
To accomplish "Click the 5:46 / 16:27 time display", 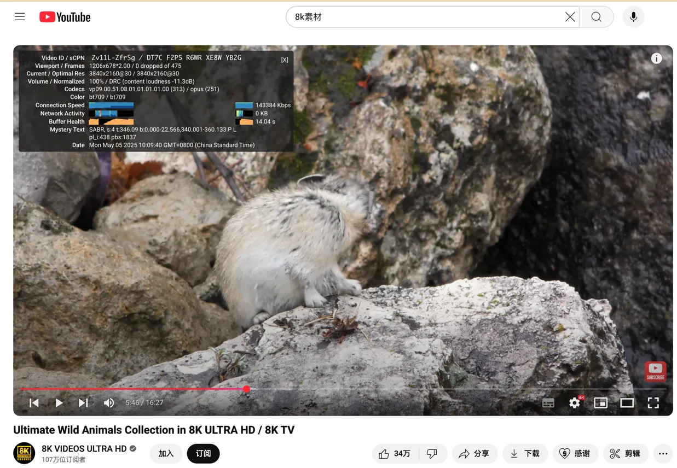I will (x=144, y=403).
